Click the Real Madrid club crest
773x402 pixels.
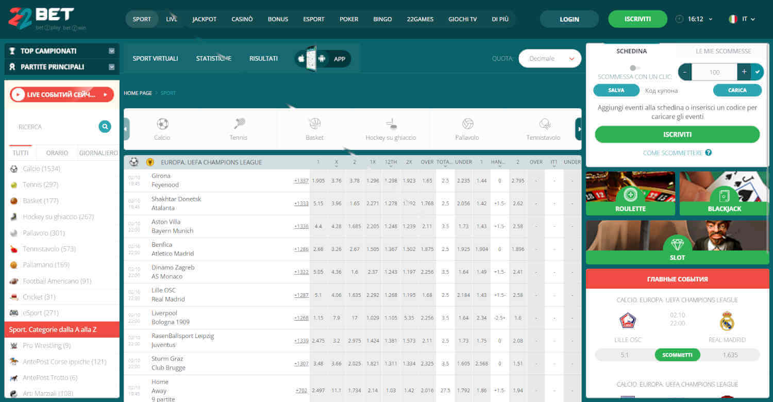point(727,321)
